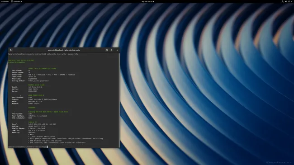Open the Terminal app menu in top bar
The height and width of the screenshot is (165, 294).
16,1
